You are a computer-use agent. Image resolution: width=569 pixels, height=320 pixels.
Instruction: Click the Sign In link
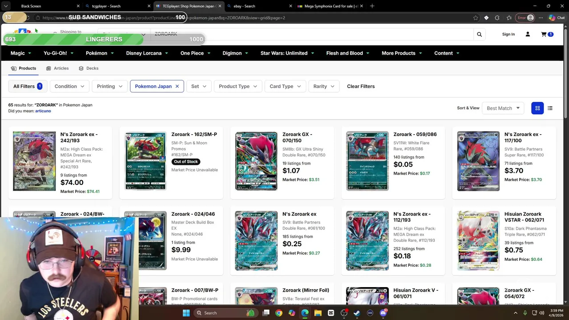point(508,34)
